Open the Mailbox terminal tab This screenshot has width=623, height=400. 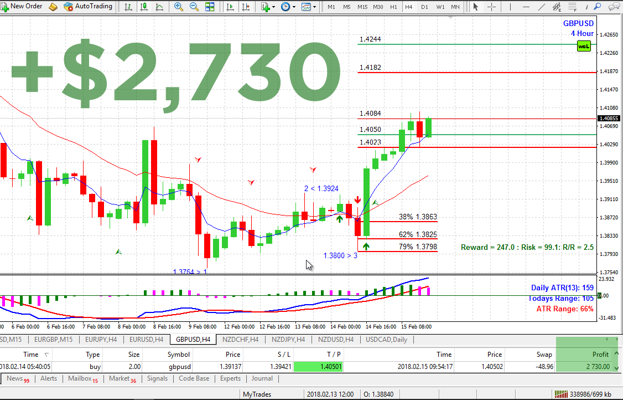(x=82, y=378)
